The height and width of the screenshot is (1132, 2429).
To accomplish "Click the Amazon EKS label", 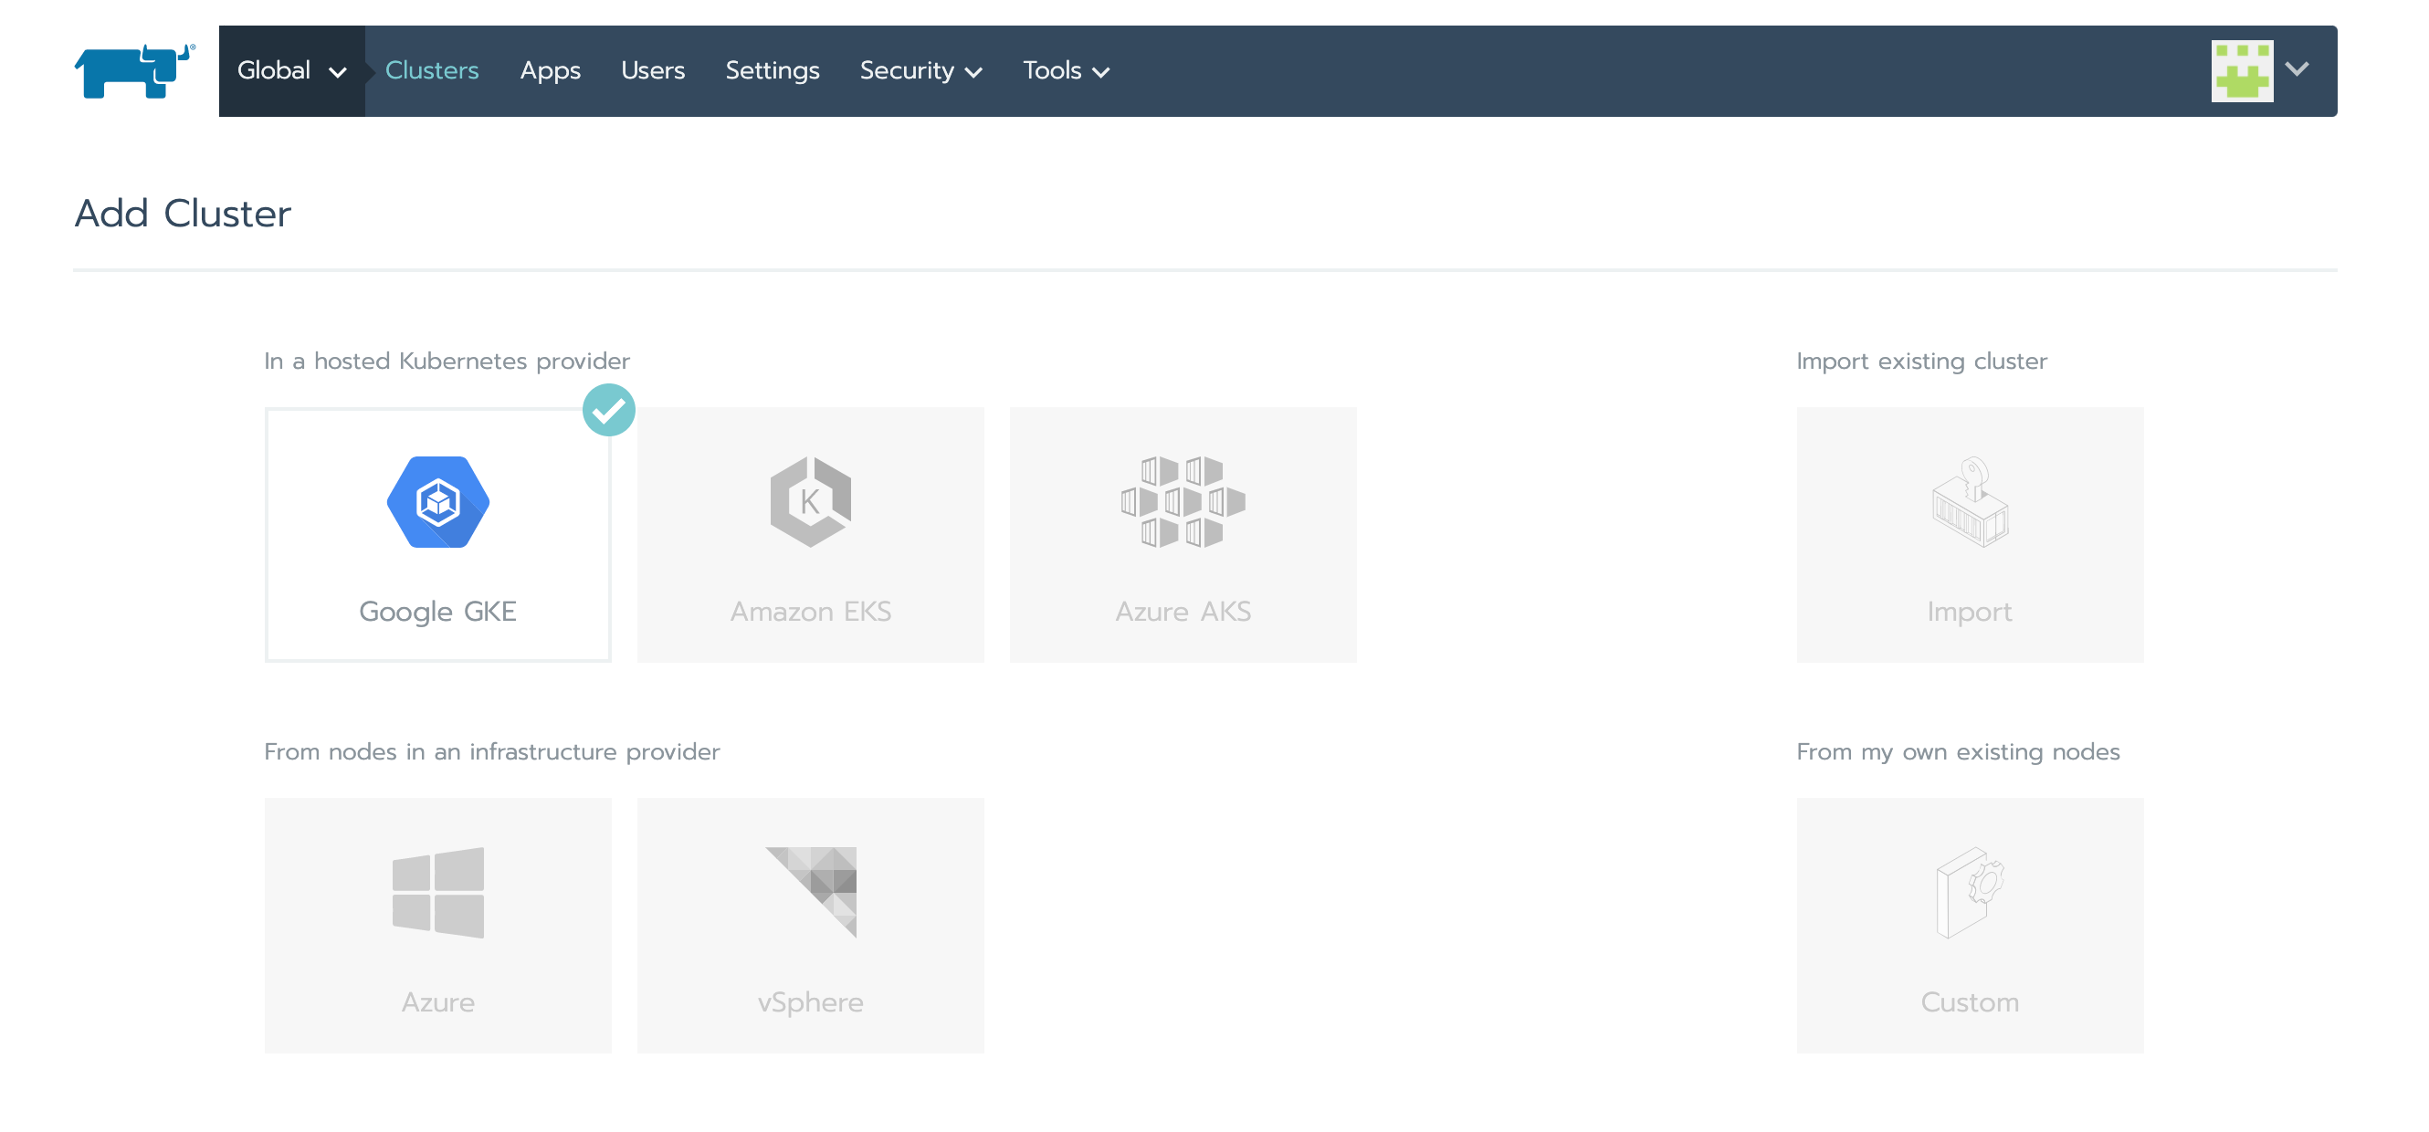I will click(810, 612).
